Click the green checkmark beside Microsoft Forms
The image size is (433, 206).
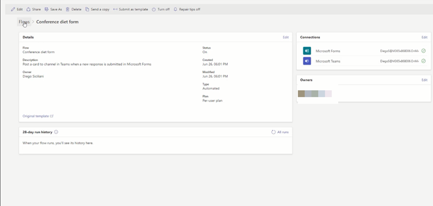(x=423, y=51)
